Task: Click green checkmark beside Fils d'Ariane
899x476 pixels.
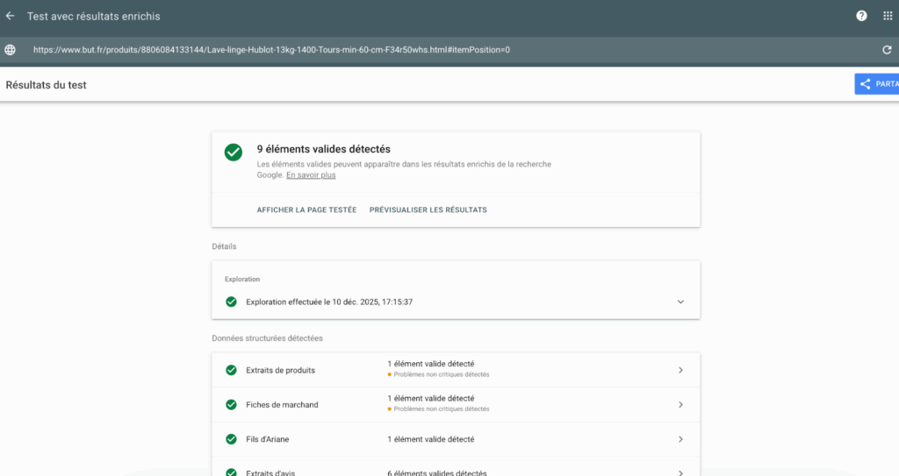Action: click(231, 439)
